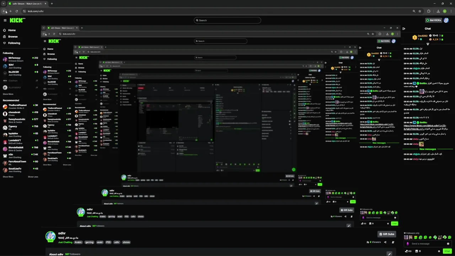The width and height of the screenshot is (455, 256).
Task: Open the browser zoom magnifier icon
Action: pos(414,11)
